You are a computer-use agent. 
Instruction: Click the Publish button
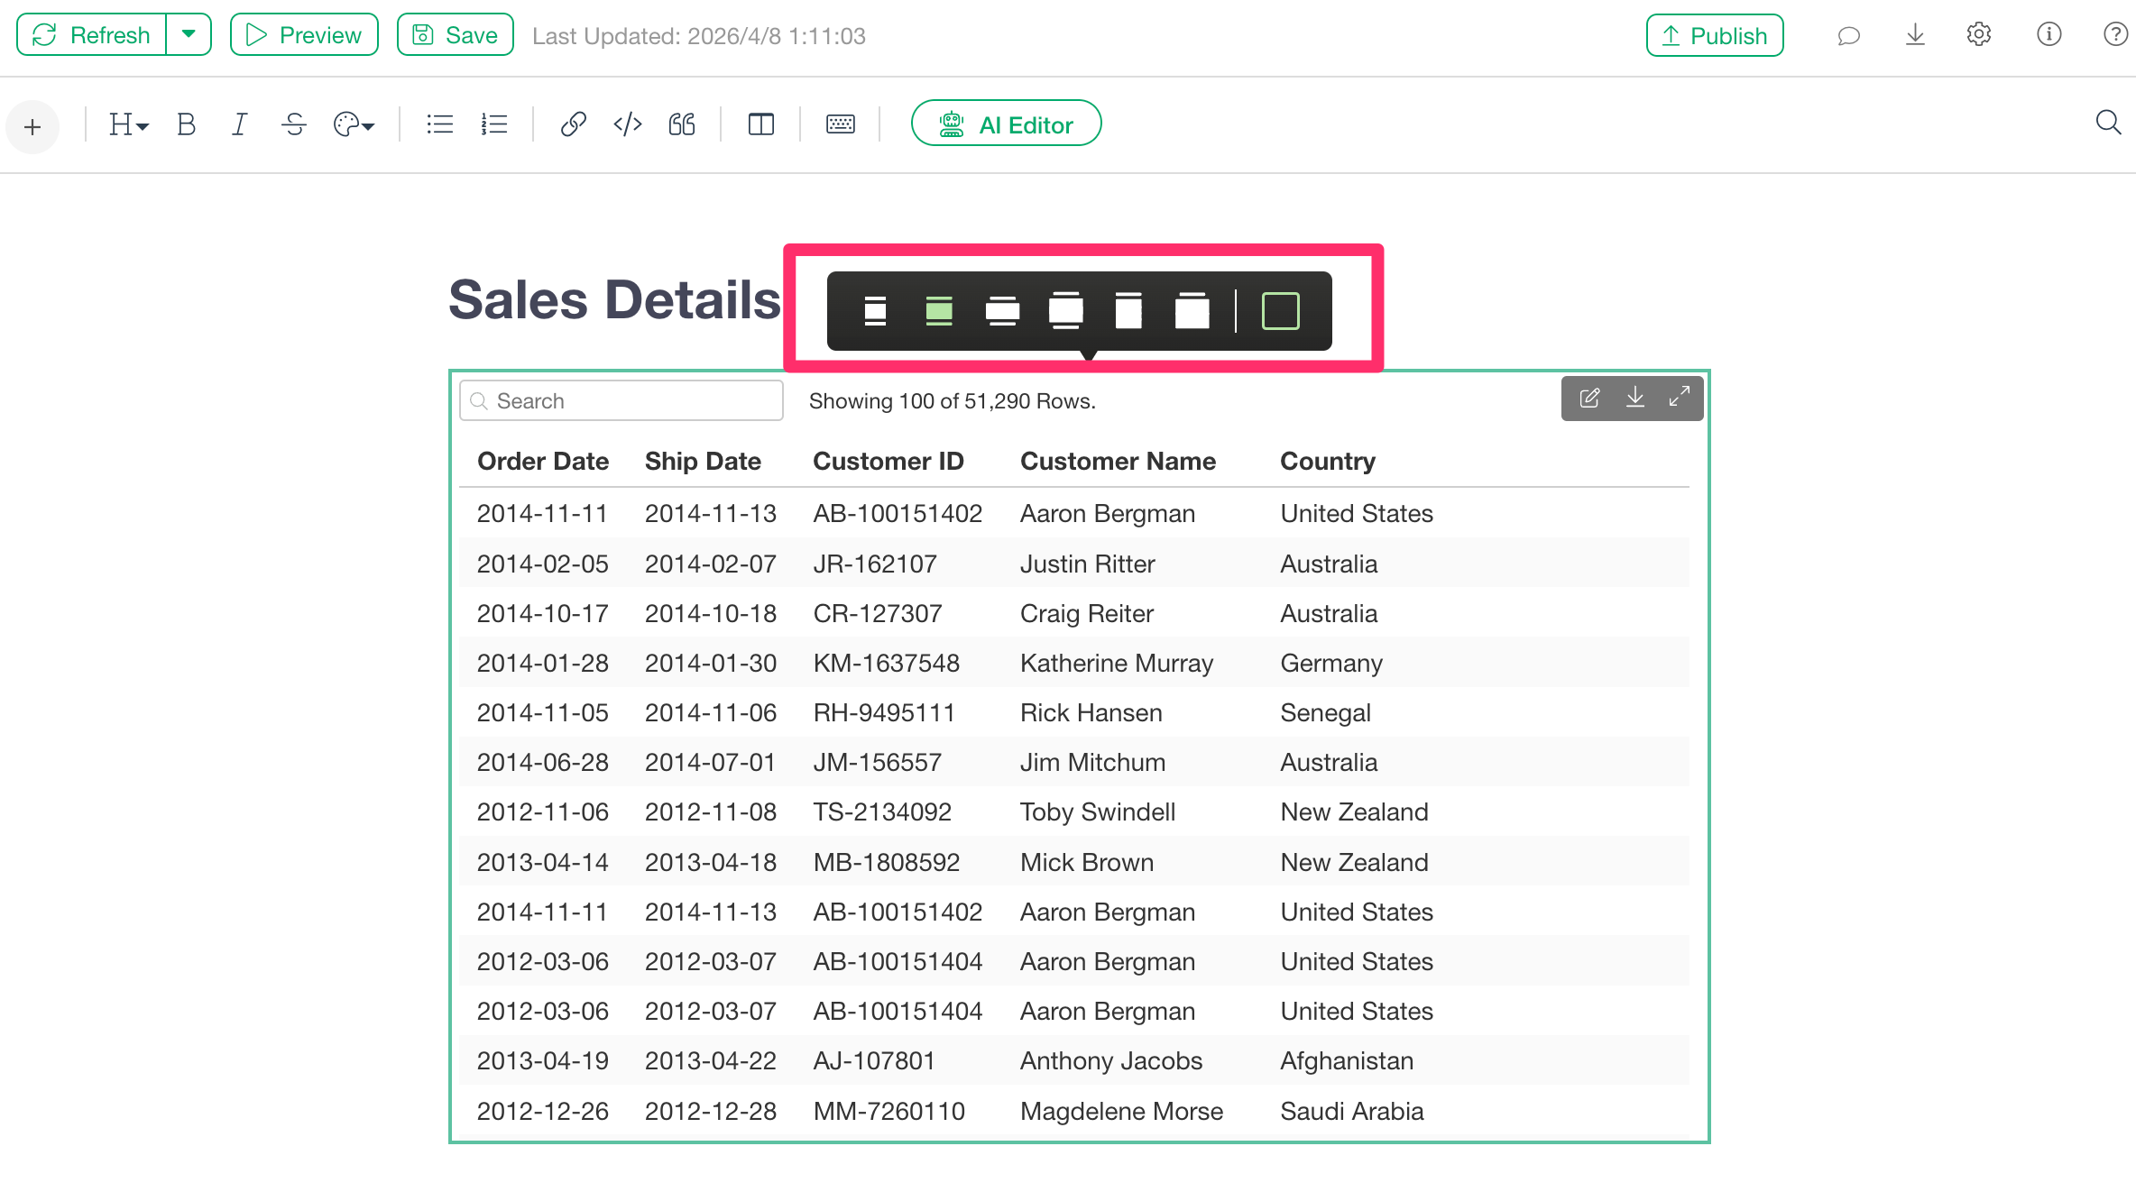[1714, 36]
